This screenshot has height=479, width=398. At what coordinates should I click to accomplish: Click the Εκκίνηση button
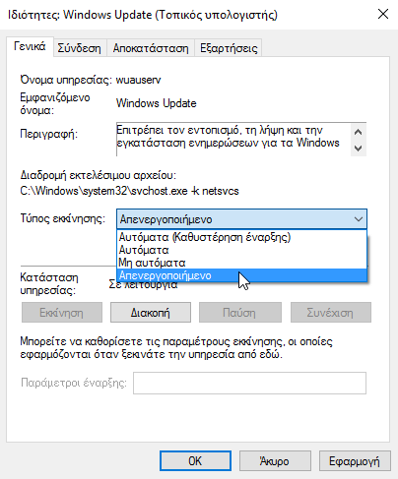point(62,313)
